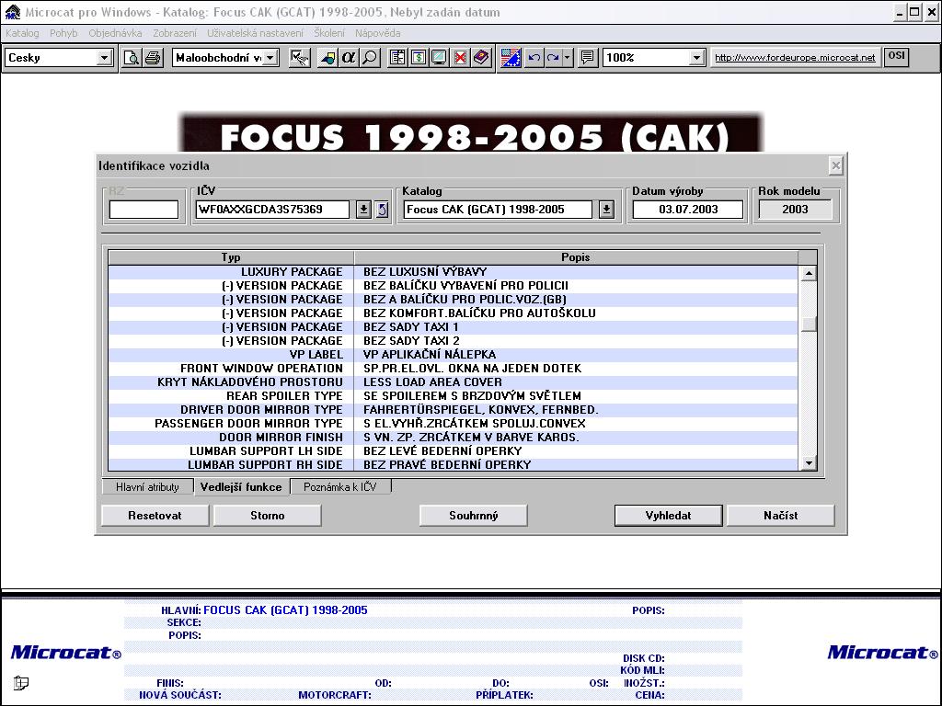The image size is (942, 706).
Task: Expand the 100% zoom dropdown
Action: point(696,58)
